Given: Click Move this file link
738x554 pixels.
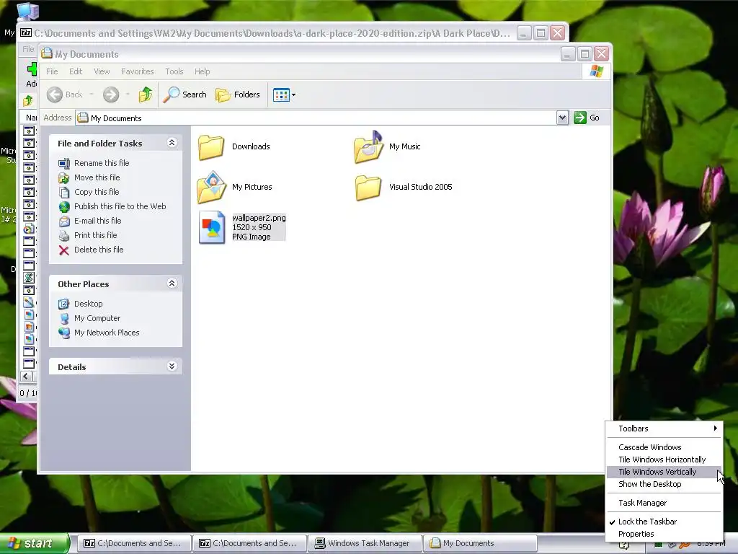Looking at the screenshot, I should tap(97, 177).
